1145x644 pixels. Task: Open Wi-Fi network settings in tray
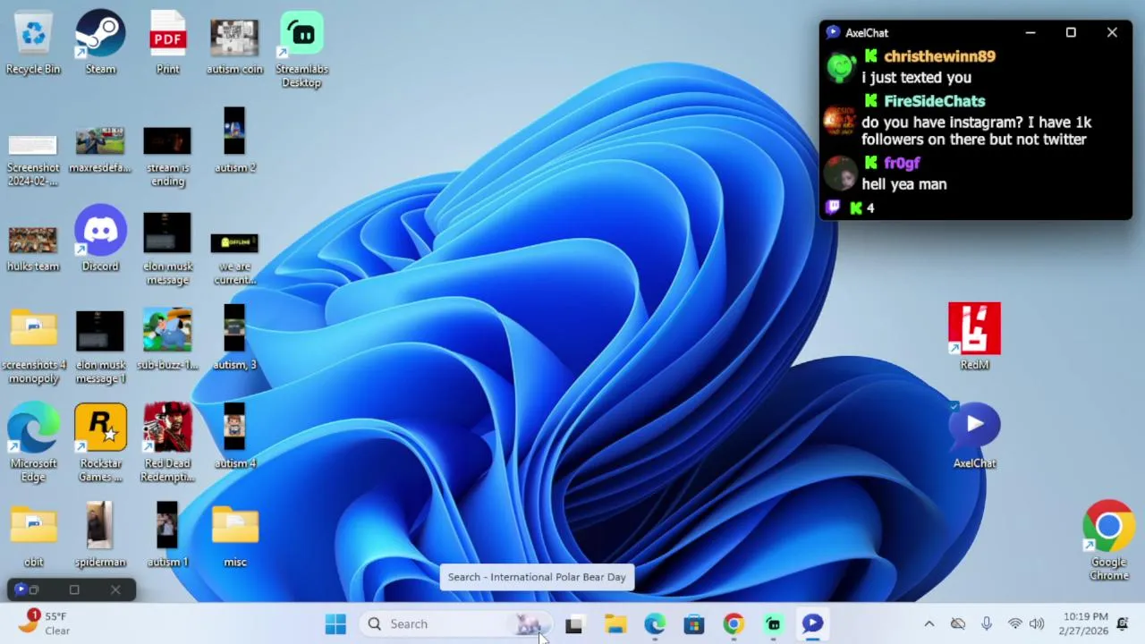click(1014, 624)
